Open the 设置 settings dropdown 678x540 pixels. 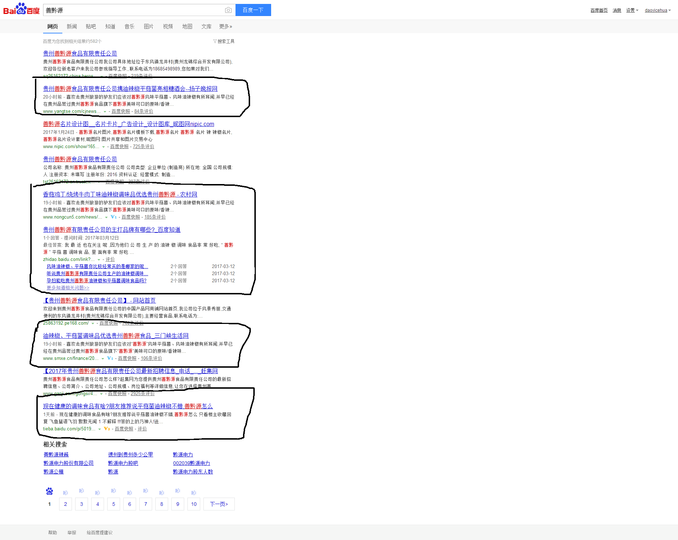click(x=632, y=10)
